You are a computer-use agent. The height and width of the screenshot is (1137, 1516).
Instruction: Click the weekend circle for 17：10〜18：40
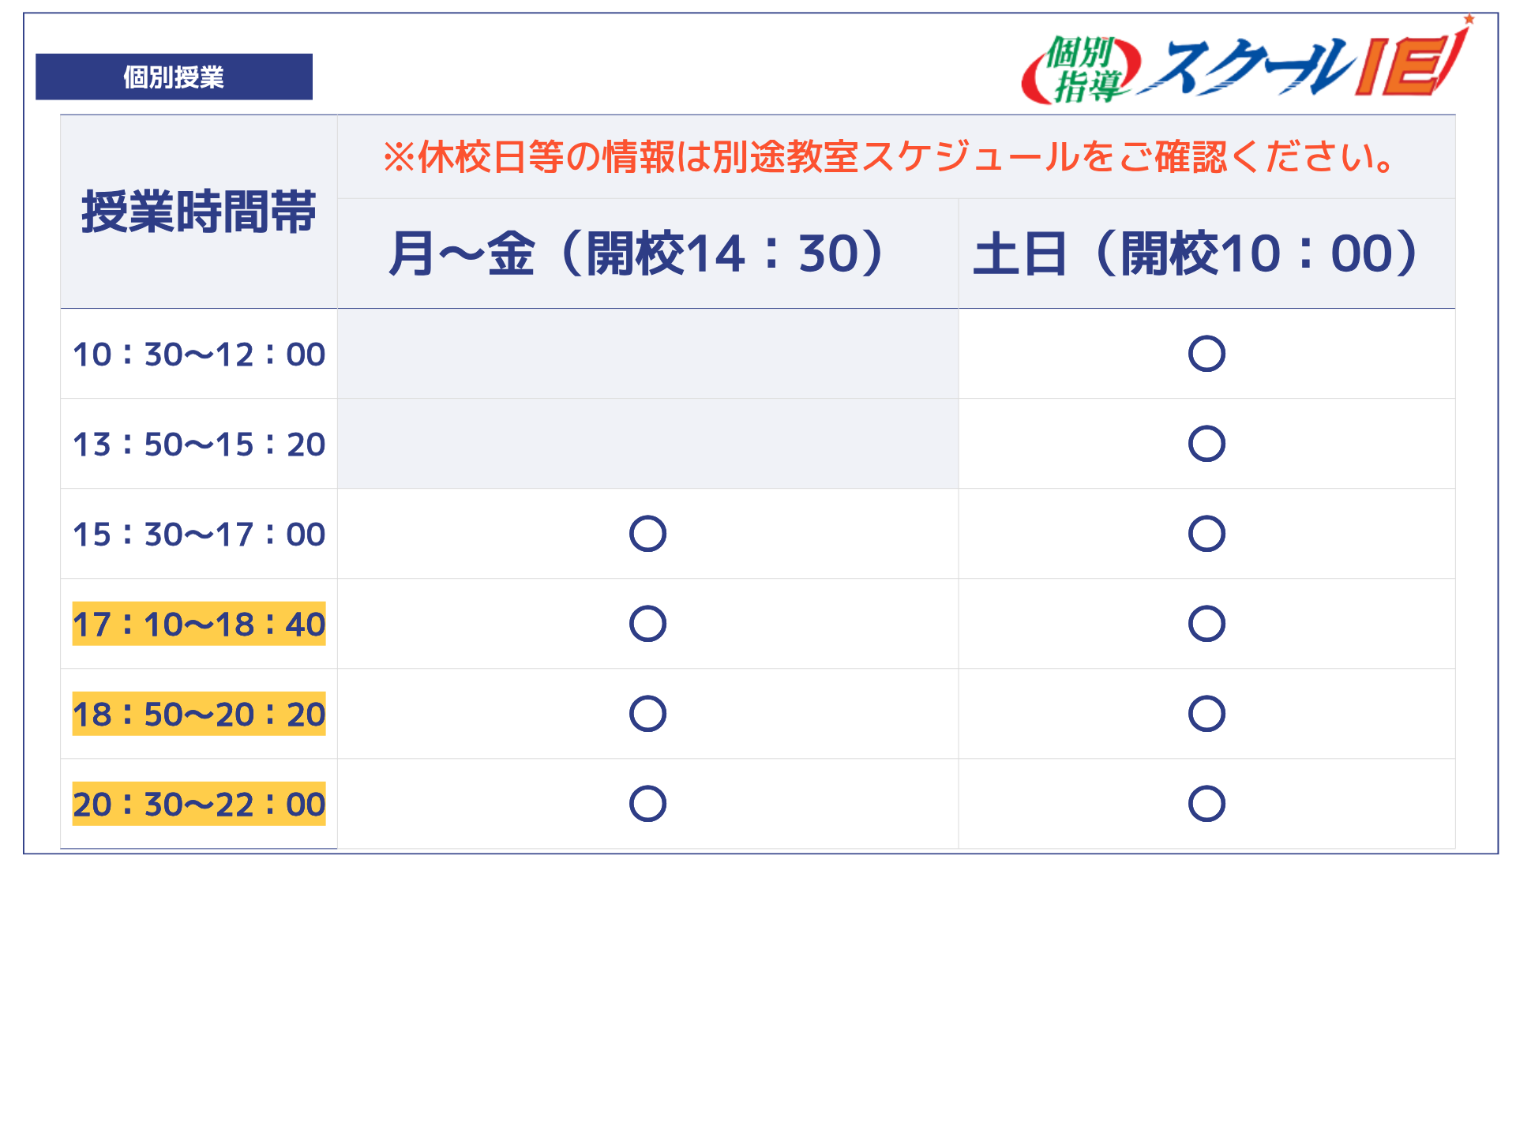(x=1206, y=624)
